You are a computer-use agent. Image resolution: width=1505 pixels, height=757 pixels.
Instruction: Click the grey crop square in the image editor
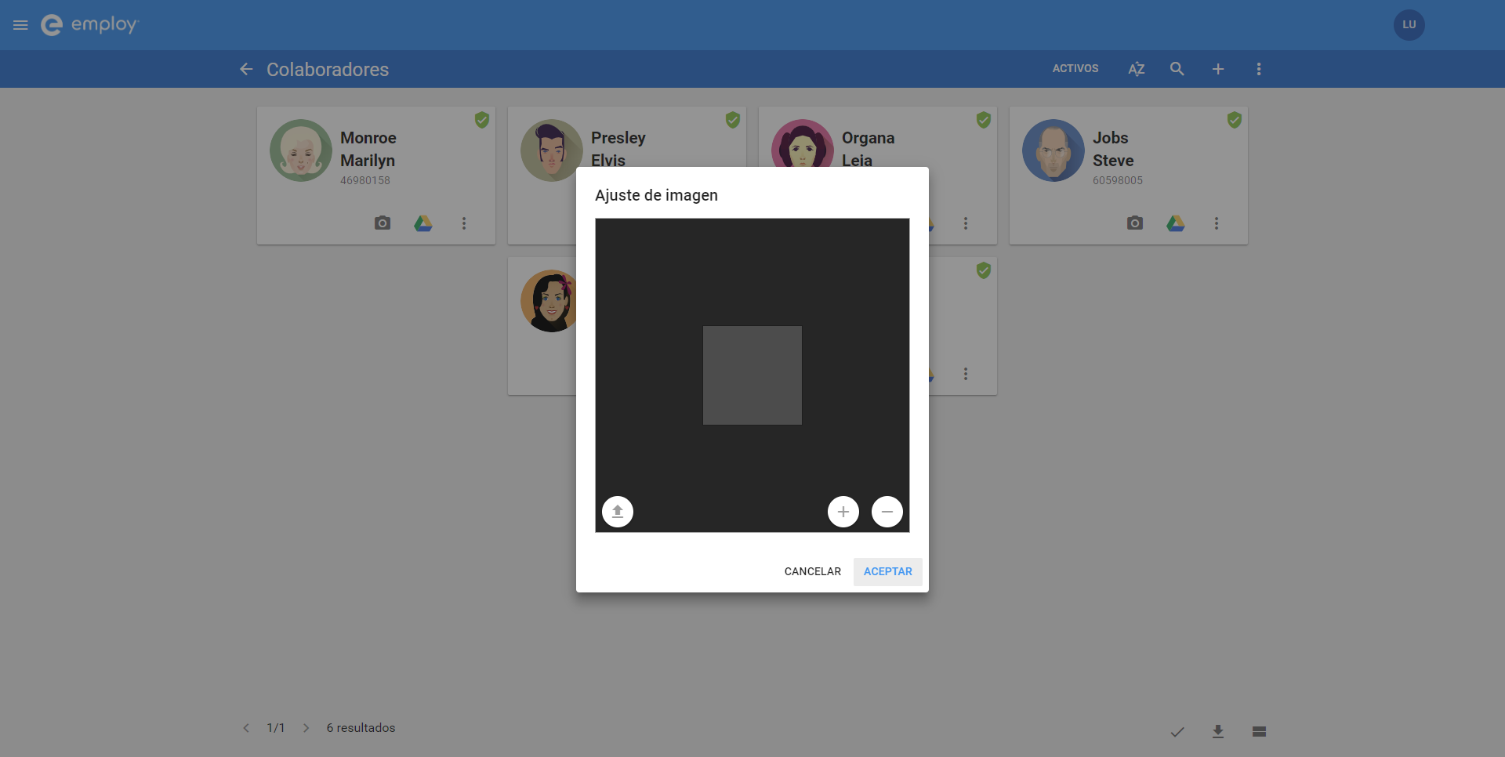(752, 375)
